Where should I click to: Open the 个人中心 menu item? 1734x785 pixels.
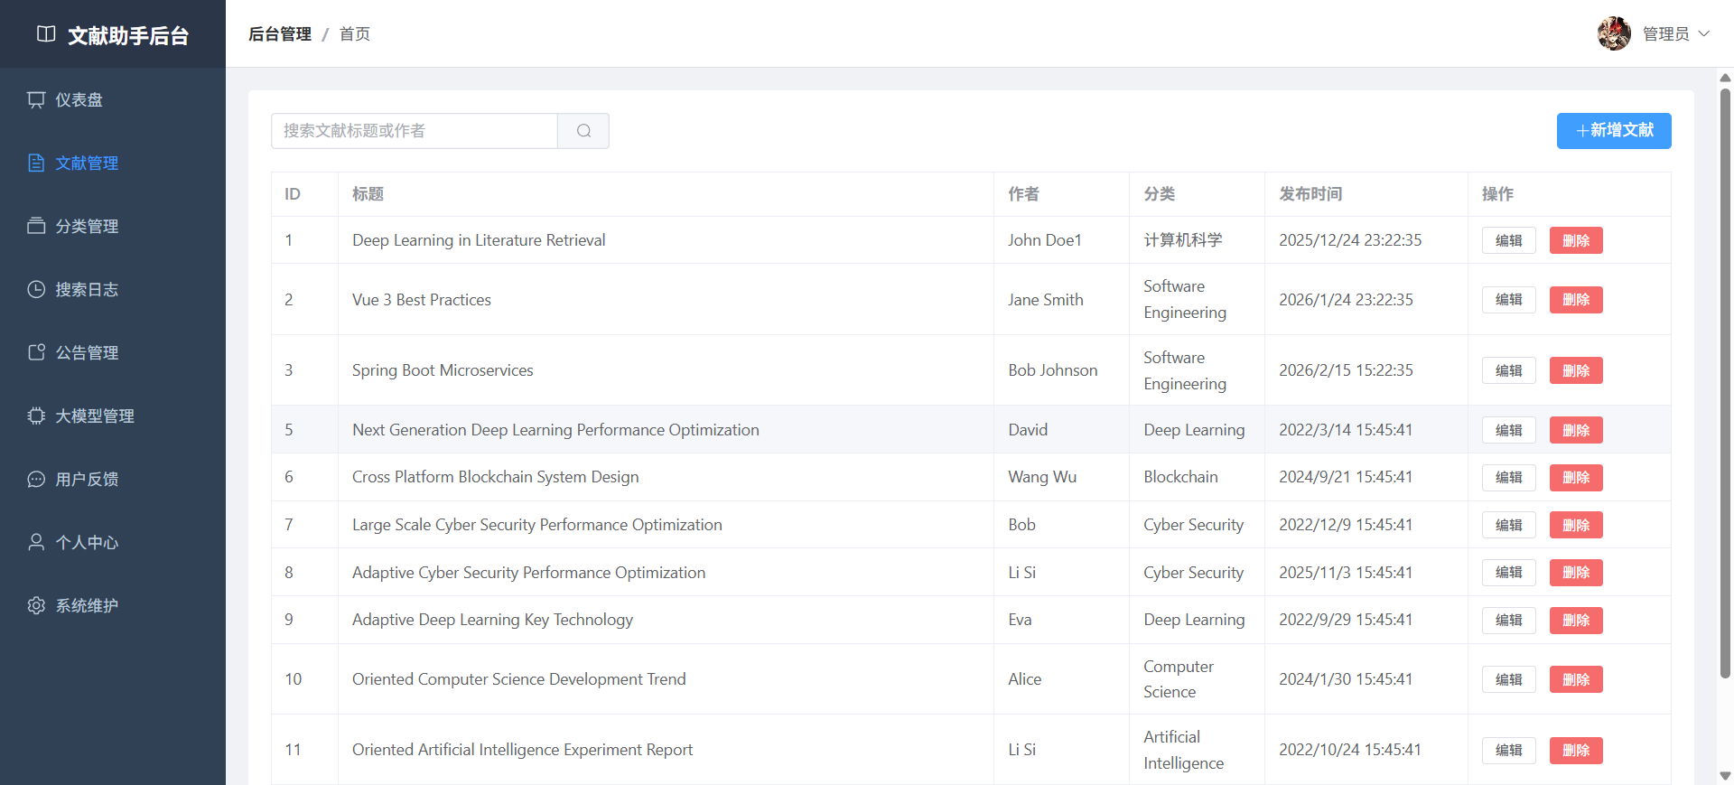[x=87, y=542]
